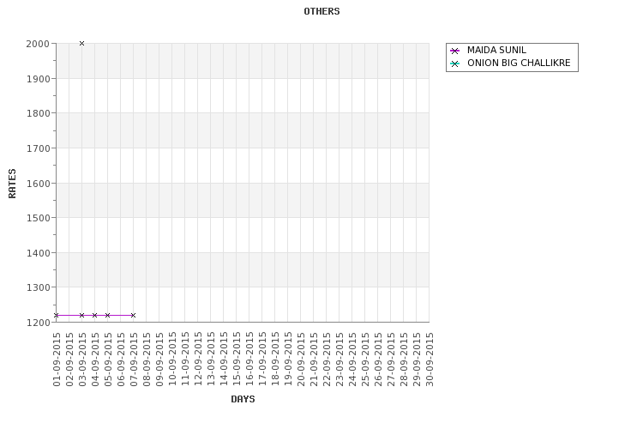Image resolution: width=643 pixels, height=429 pixels.
Task: Click the data marker on 05-09-2015
Action: 107,315
